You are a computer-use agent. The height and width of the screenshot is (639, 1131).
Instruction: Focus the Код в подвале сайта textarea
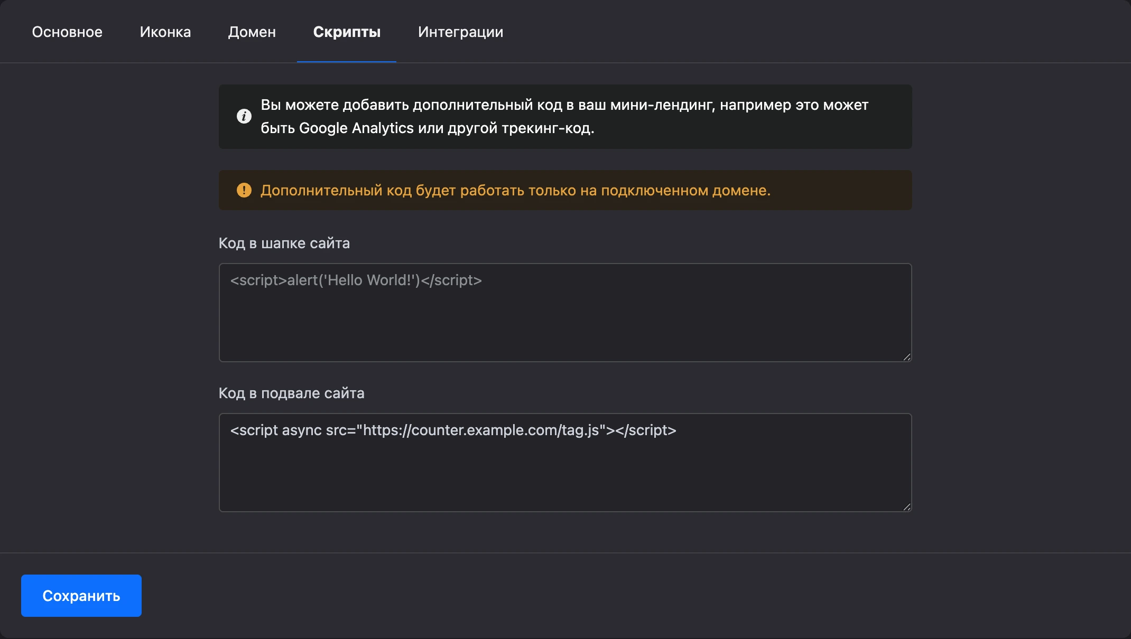[565, 463]
